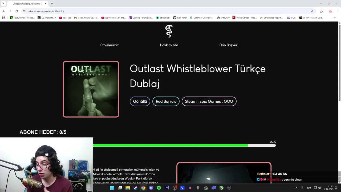Go back with the browser back arrow

click(4, 11)
